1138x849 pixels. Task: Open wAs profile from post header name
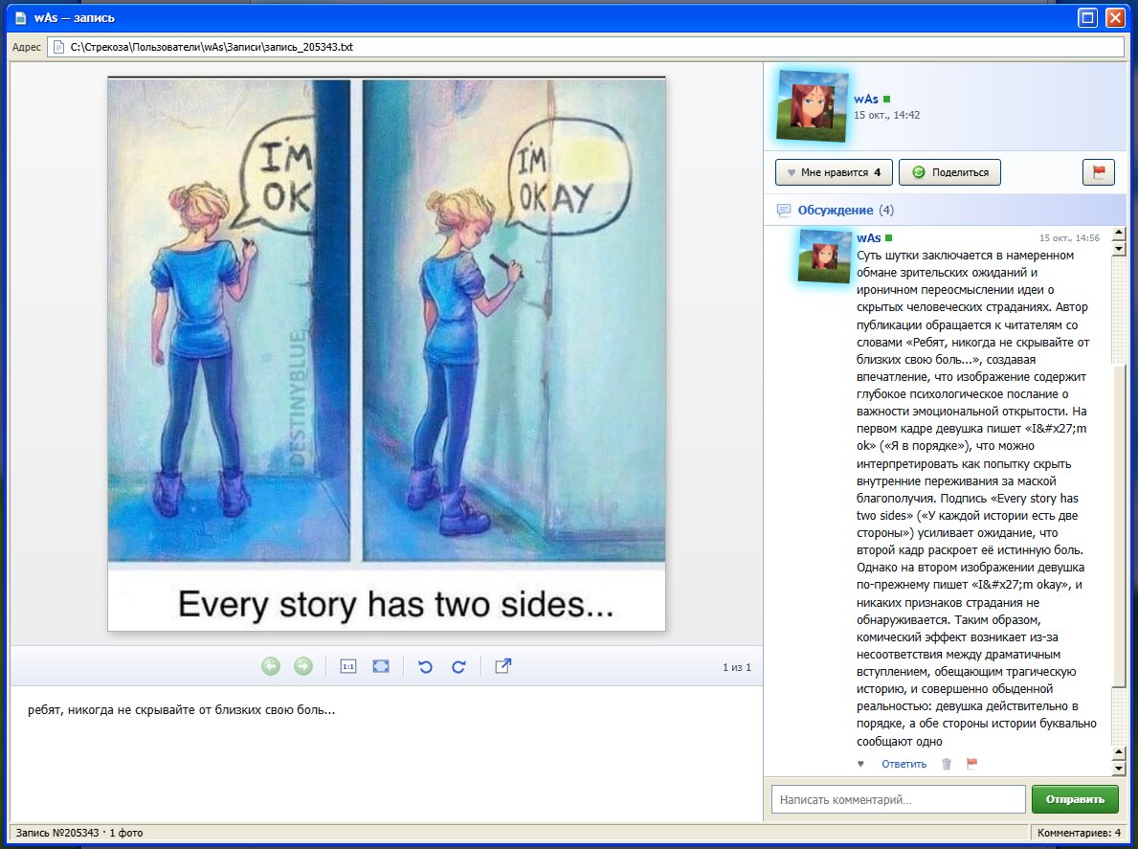[866, 99]
